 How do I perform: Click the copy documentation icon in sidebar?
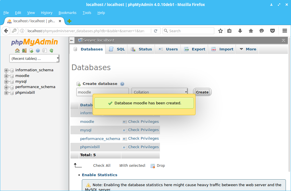(45, 50)
